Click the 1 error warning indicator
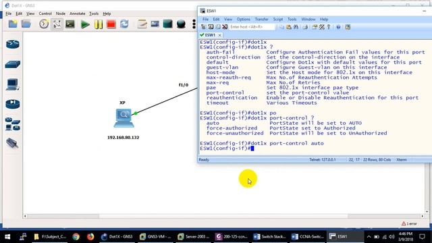 click(x=409, y=223)
